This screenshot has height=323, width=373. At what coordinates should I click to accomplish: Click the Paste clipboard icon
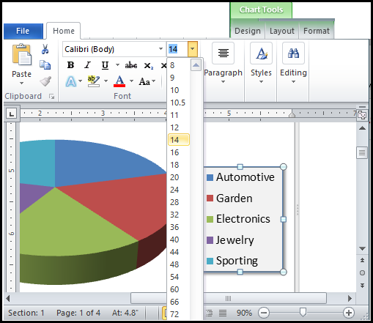pyautogui.click(x=22, y=55)
